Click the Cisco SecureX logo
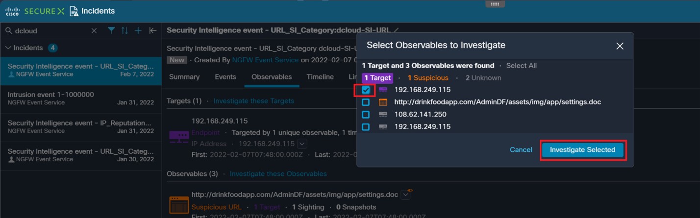The height and width of the screenshot is (218, 700). tap(35, 11)
